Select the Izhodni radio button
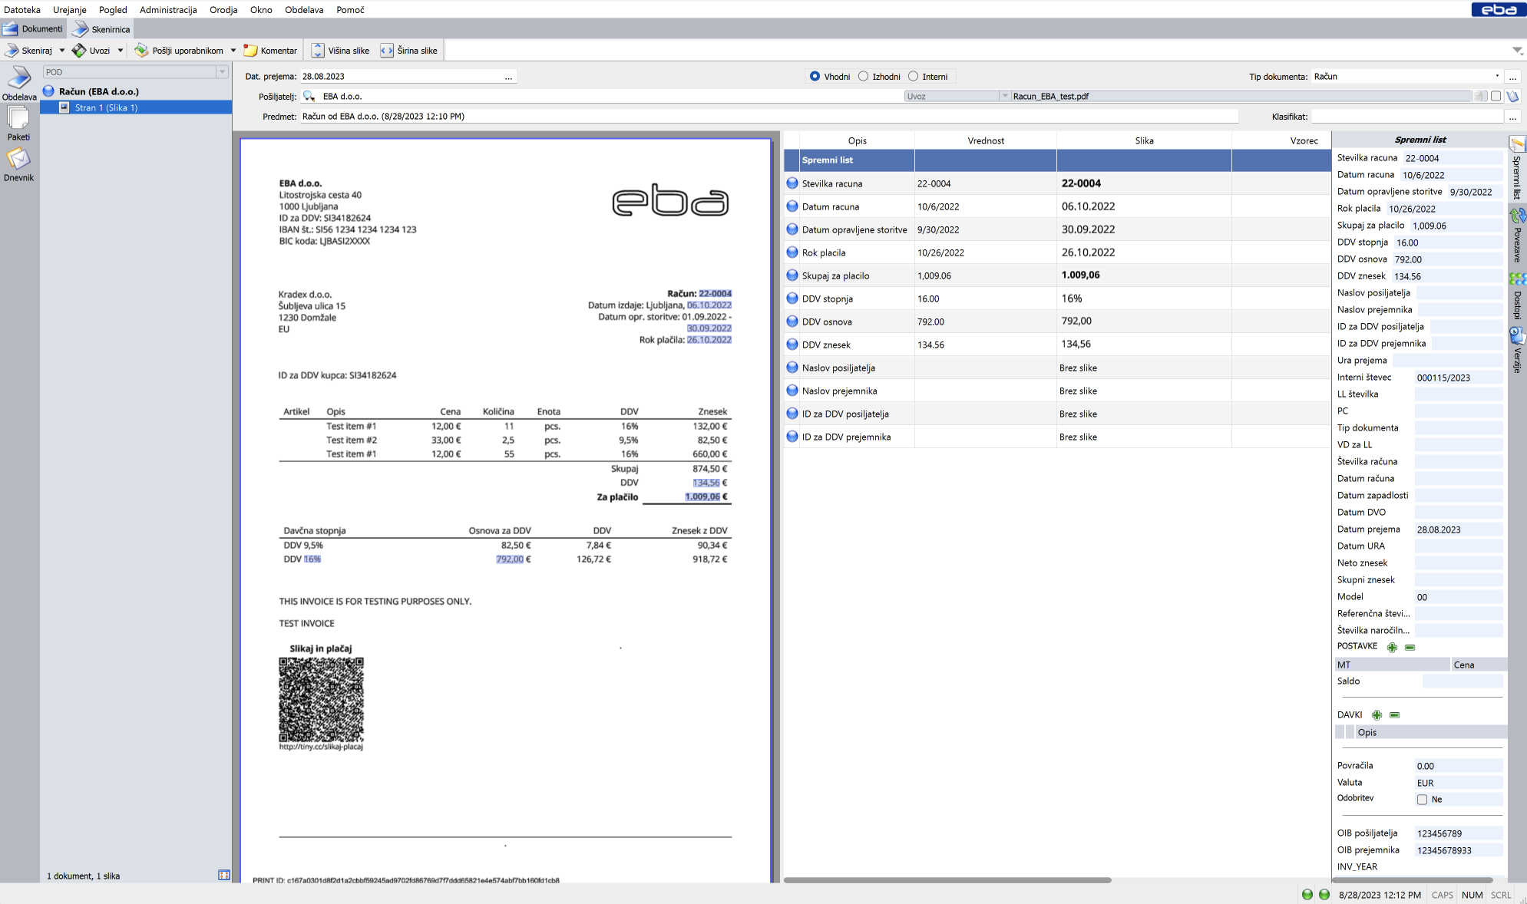The image size is (1527, 904). pos(864,77)
